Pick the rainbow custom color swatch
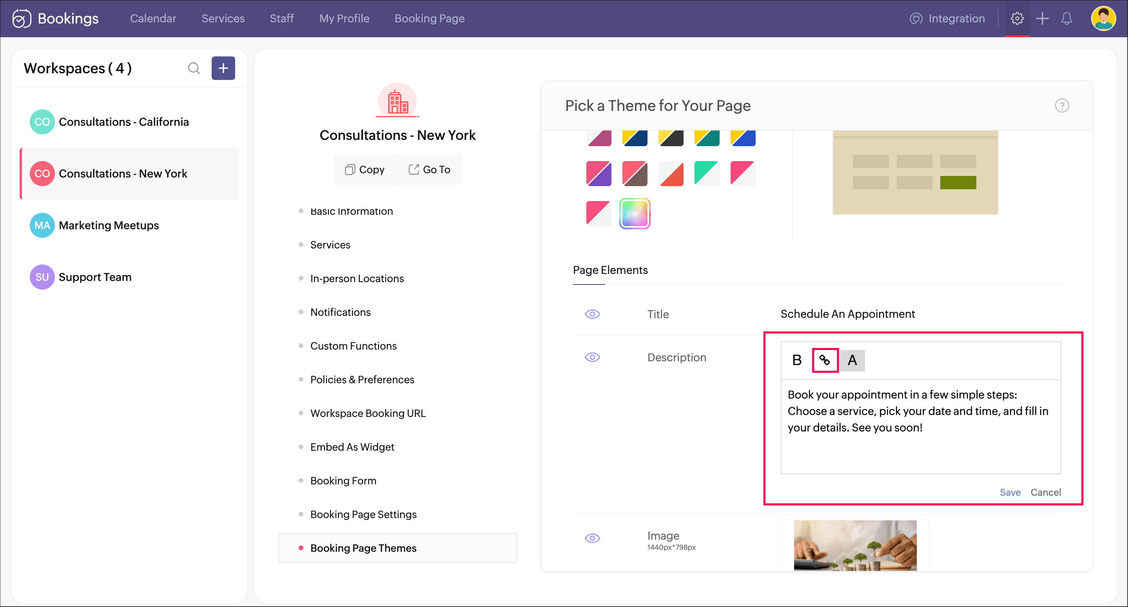The width and height of the screenshot is (1128, 607). [x=635, y=213]
